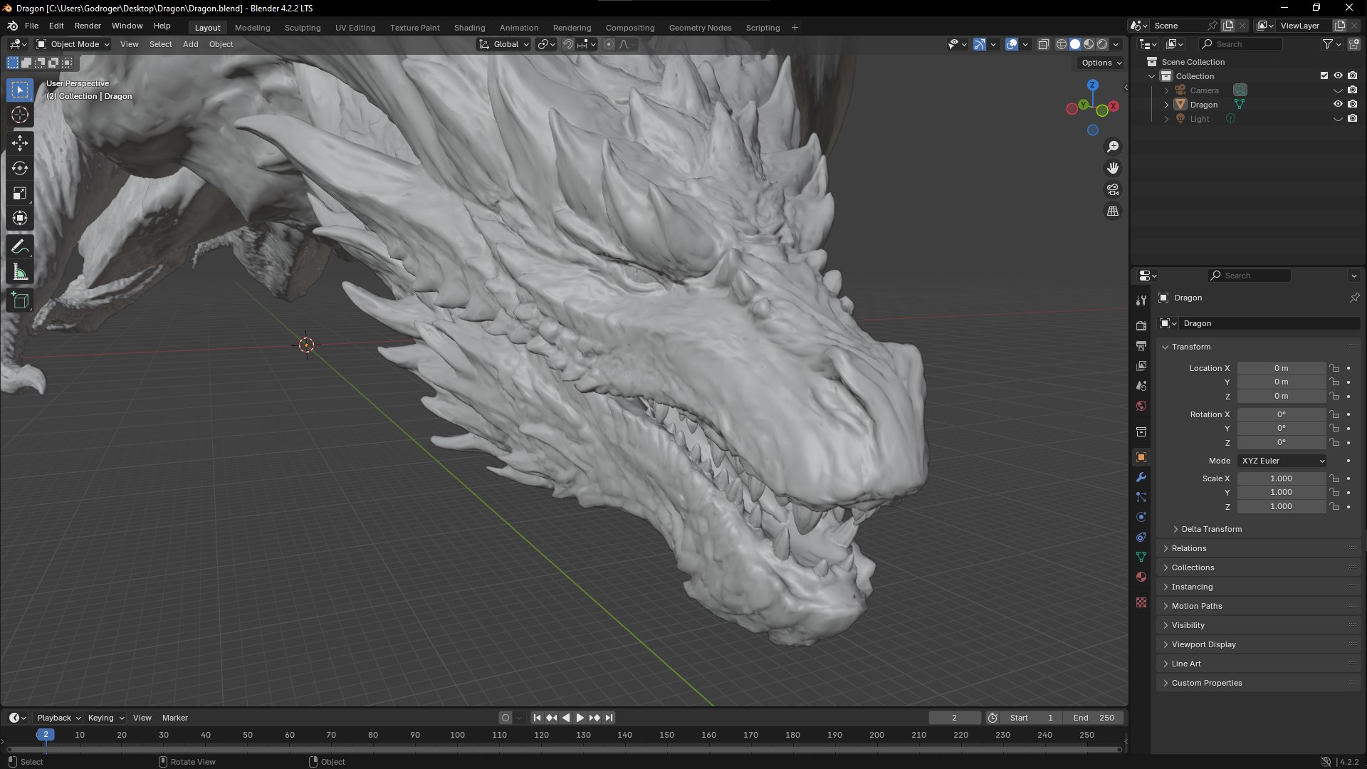1367x769 pixels.
Task: Switch to rendered viewport shading
Action: tap(1102, 44)
